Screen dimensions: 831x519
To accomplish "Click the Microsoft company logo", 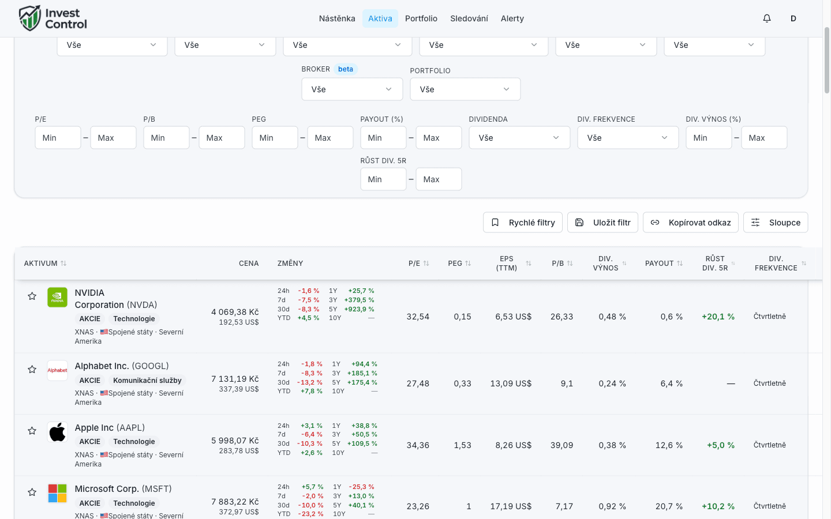I will pyautogui.click(x=57, y=494).
